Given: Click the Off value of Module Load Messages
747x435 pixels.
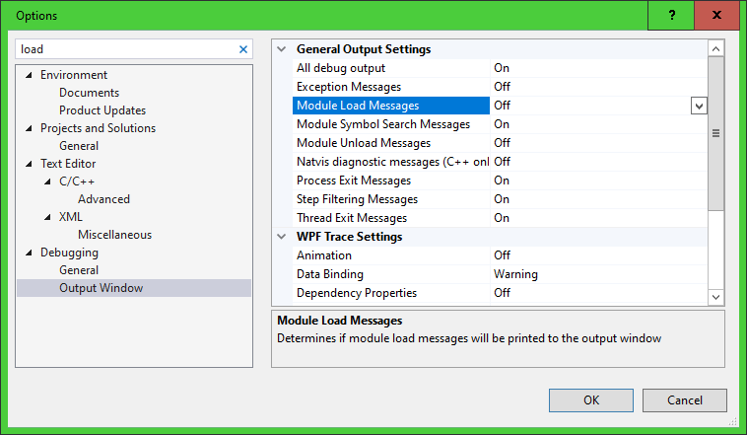Looking at the screenshot, I should [x=503, y=106].
